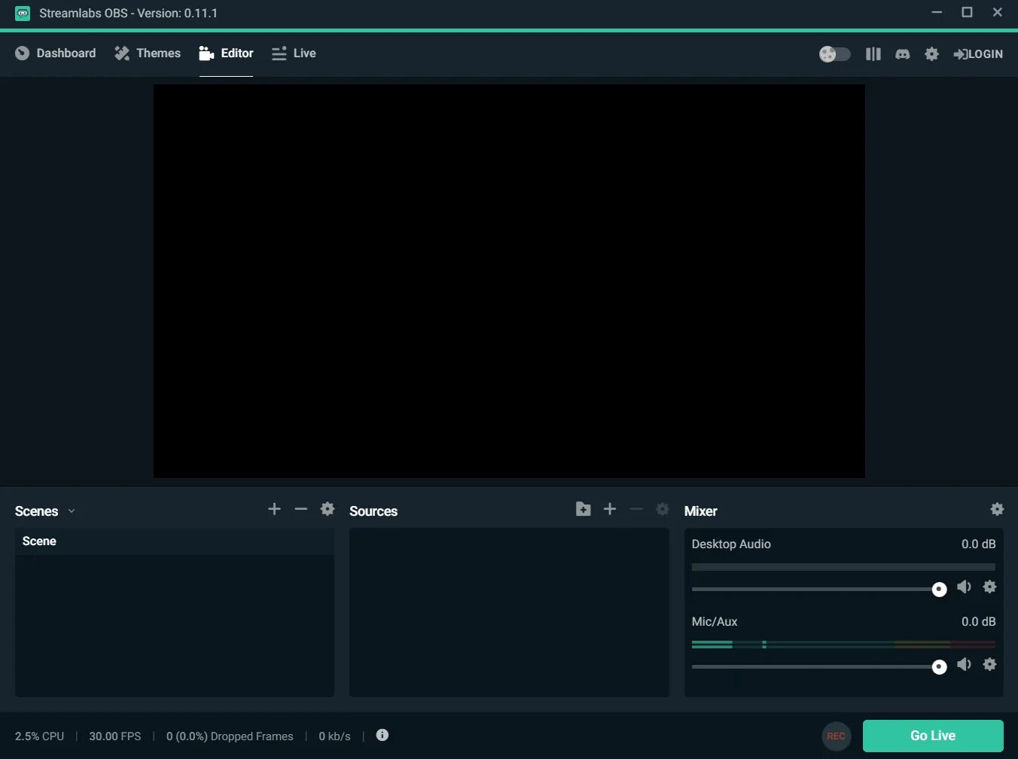Select the Scene item in Scenes list
1018x759 pixels.
tap(175, 541)
